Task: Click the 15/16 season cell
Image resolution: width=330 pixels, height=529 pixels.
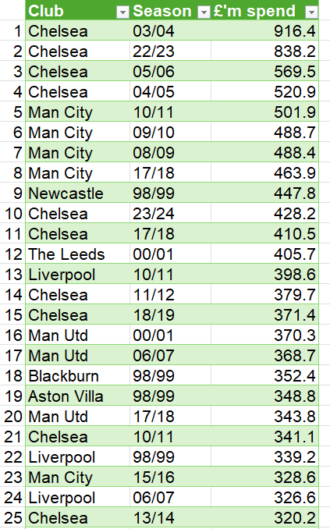Action: click(x=170, y=477)
